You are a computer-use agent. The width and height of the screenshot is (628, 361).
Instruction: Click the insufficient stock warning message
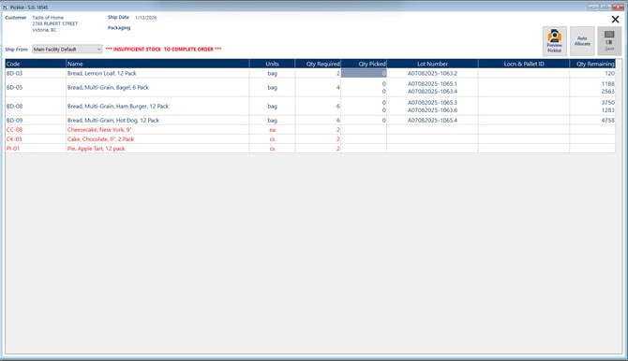(x=163, y=50)
